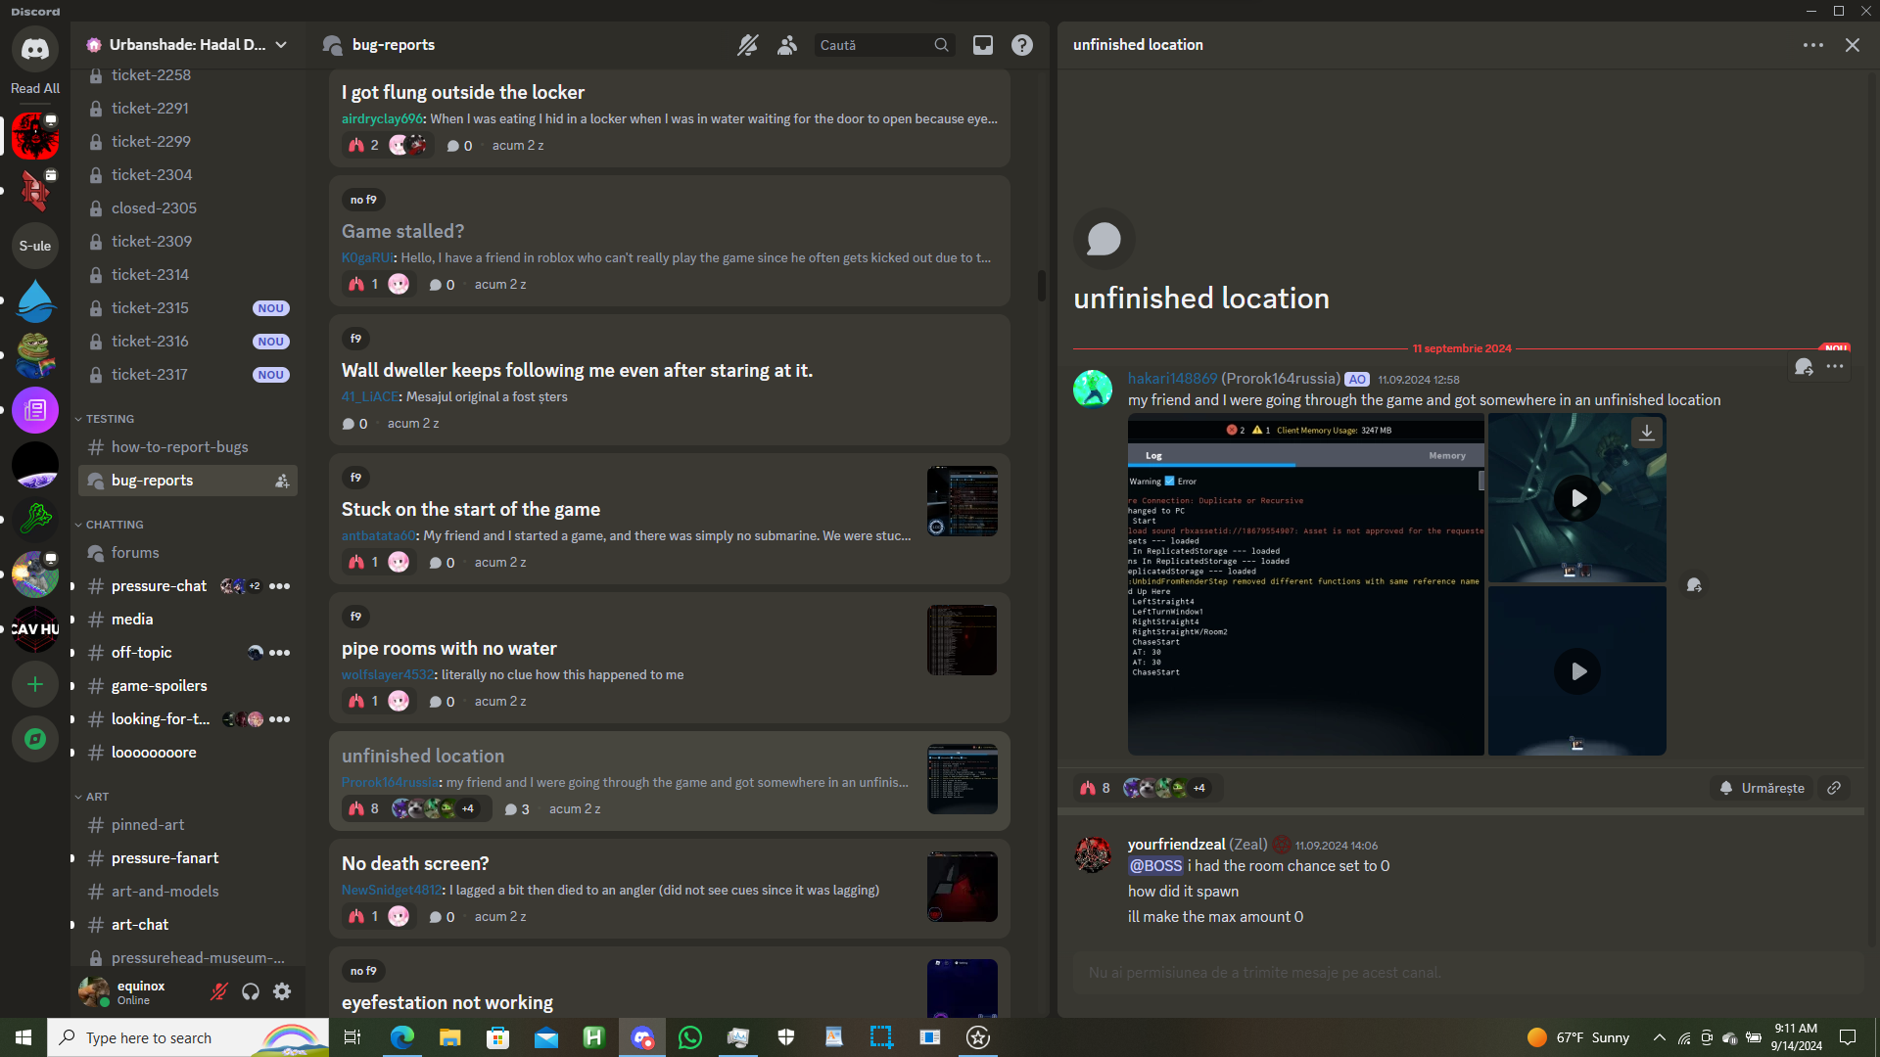Collapse the CHATTING channel category
The height and width of the screenshot is (1057, 1880).
pyautogui.click(x=114, y=525)
